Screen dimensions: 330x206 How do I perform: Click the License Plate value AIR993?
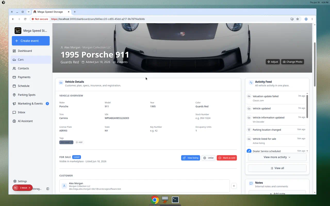point(63,131)
